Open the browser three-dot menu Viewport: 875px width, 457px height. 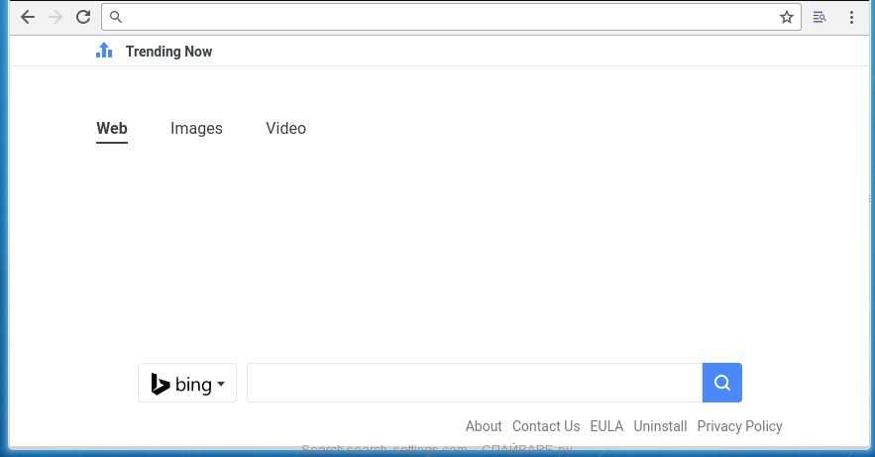(851, 17)
